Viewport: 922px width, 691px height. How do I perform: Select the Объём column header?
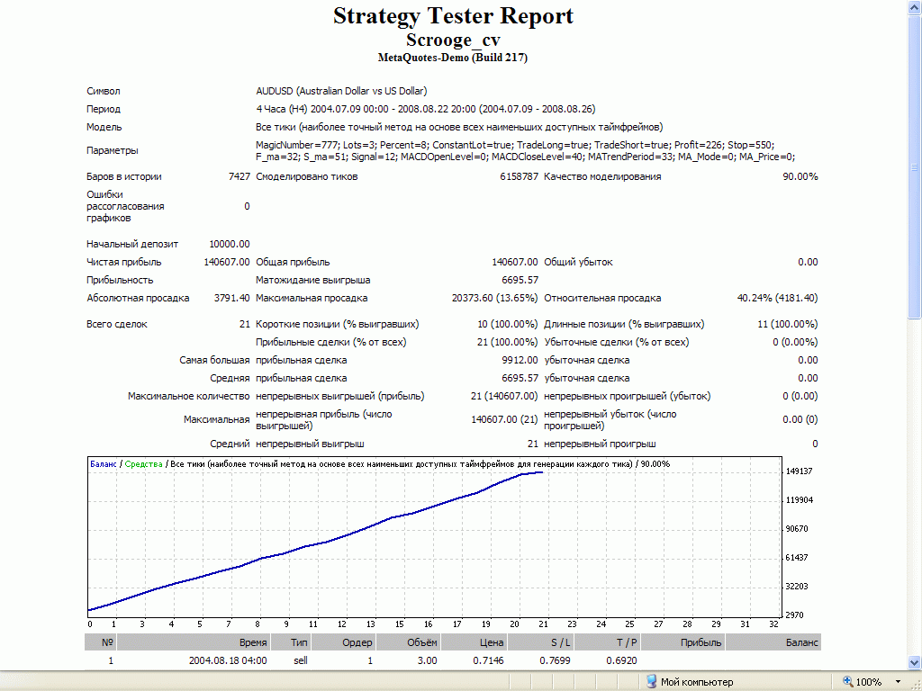coord(420,642)
